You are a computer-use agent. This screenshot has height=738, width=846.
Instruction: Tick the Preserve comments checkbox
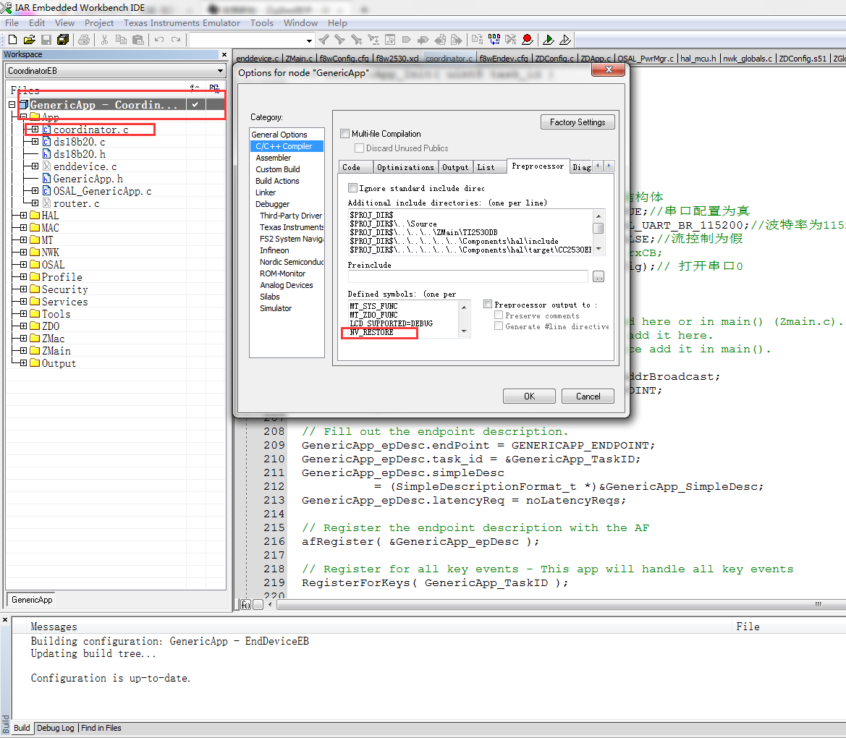[x=499, y=315]
